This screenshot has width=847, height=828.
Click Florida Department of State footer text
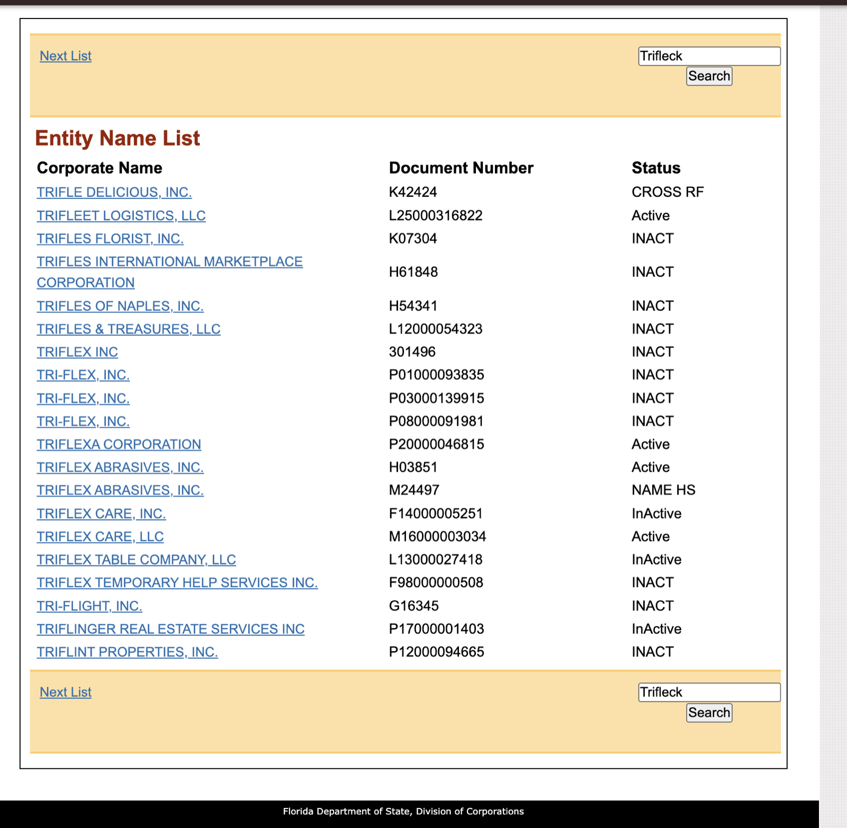click(x=403, y=812)
